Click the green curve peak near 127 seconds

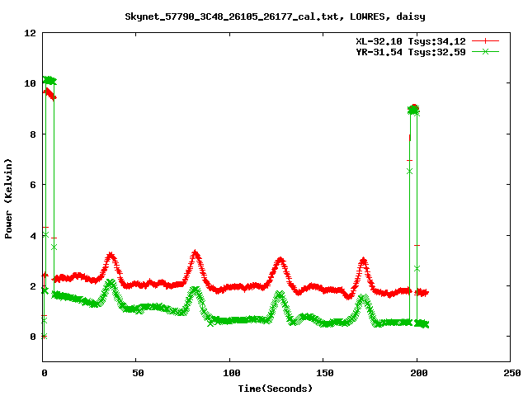coord(280,294)
